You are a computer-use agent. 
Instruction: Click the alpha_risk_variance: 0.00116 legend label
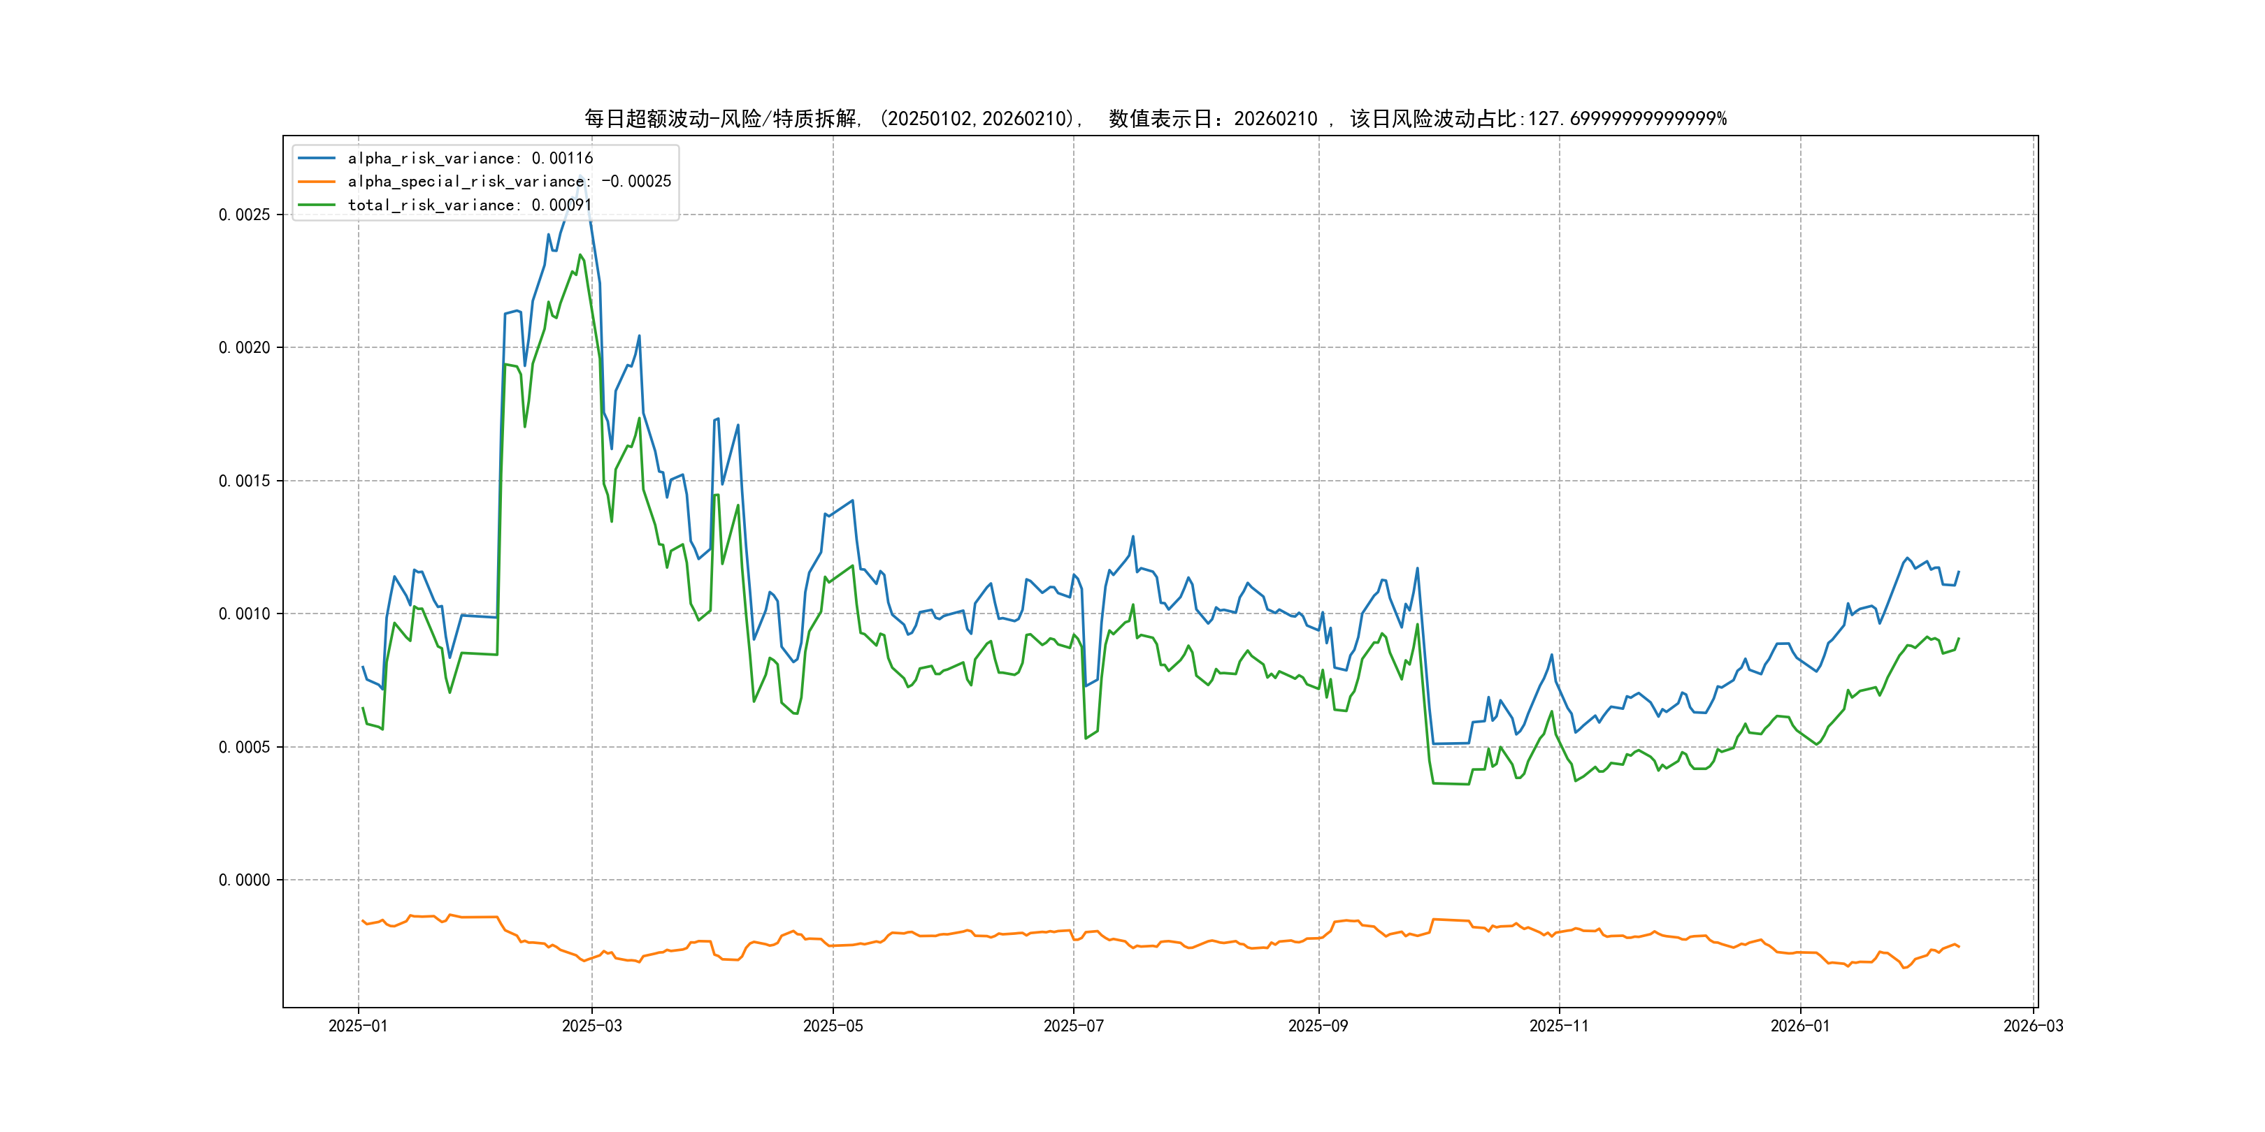coord(470,158)
